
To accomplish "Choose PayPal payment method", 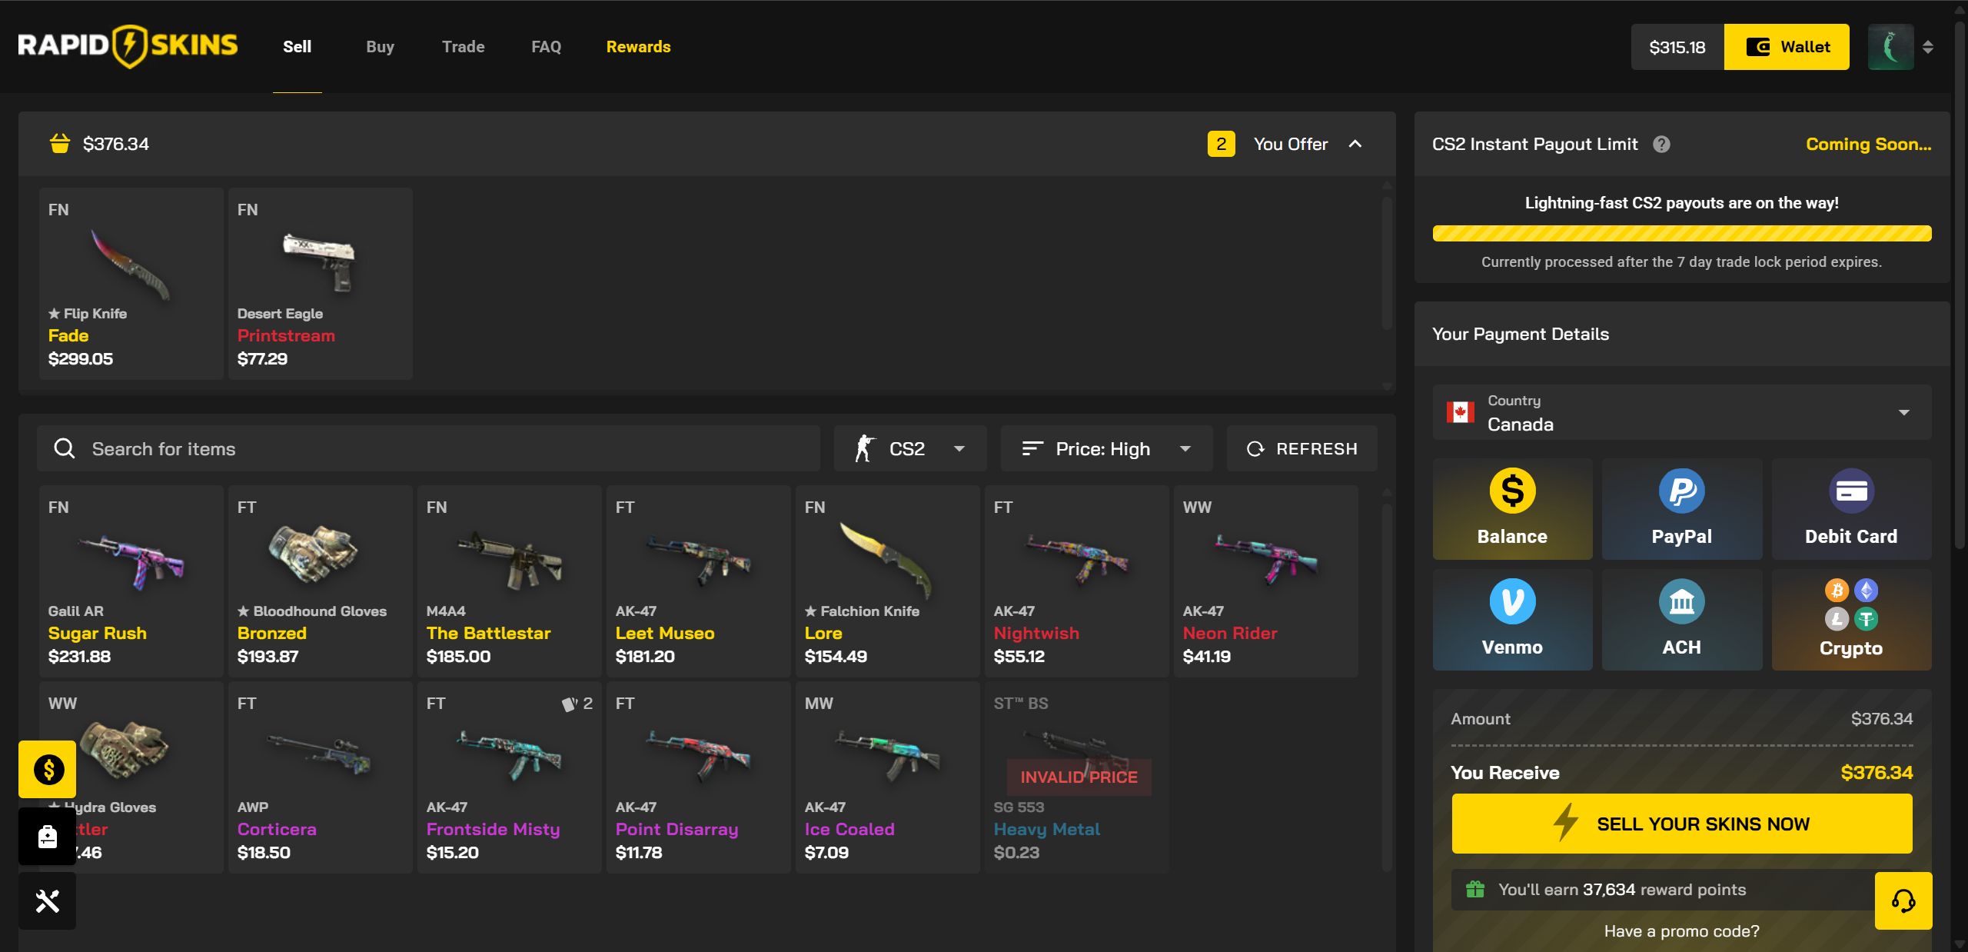I will pos(1681,509).
